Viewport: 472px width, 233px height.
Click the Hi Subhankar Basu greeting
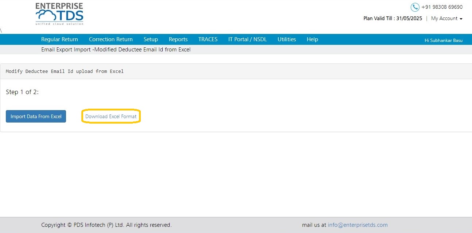point(444,40)
